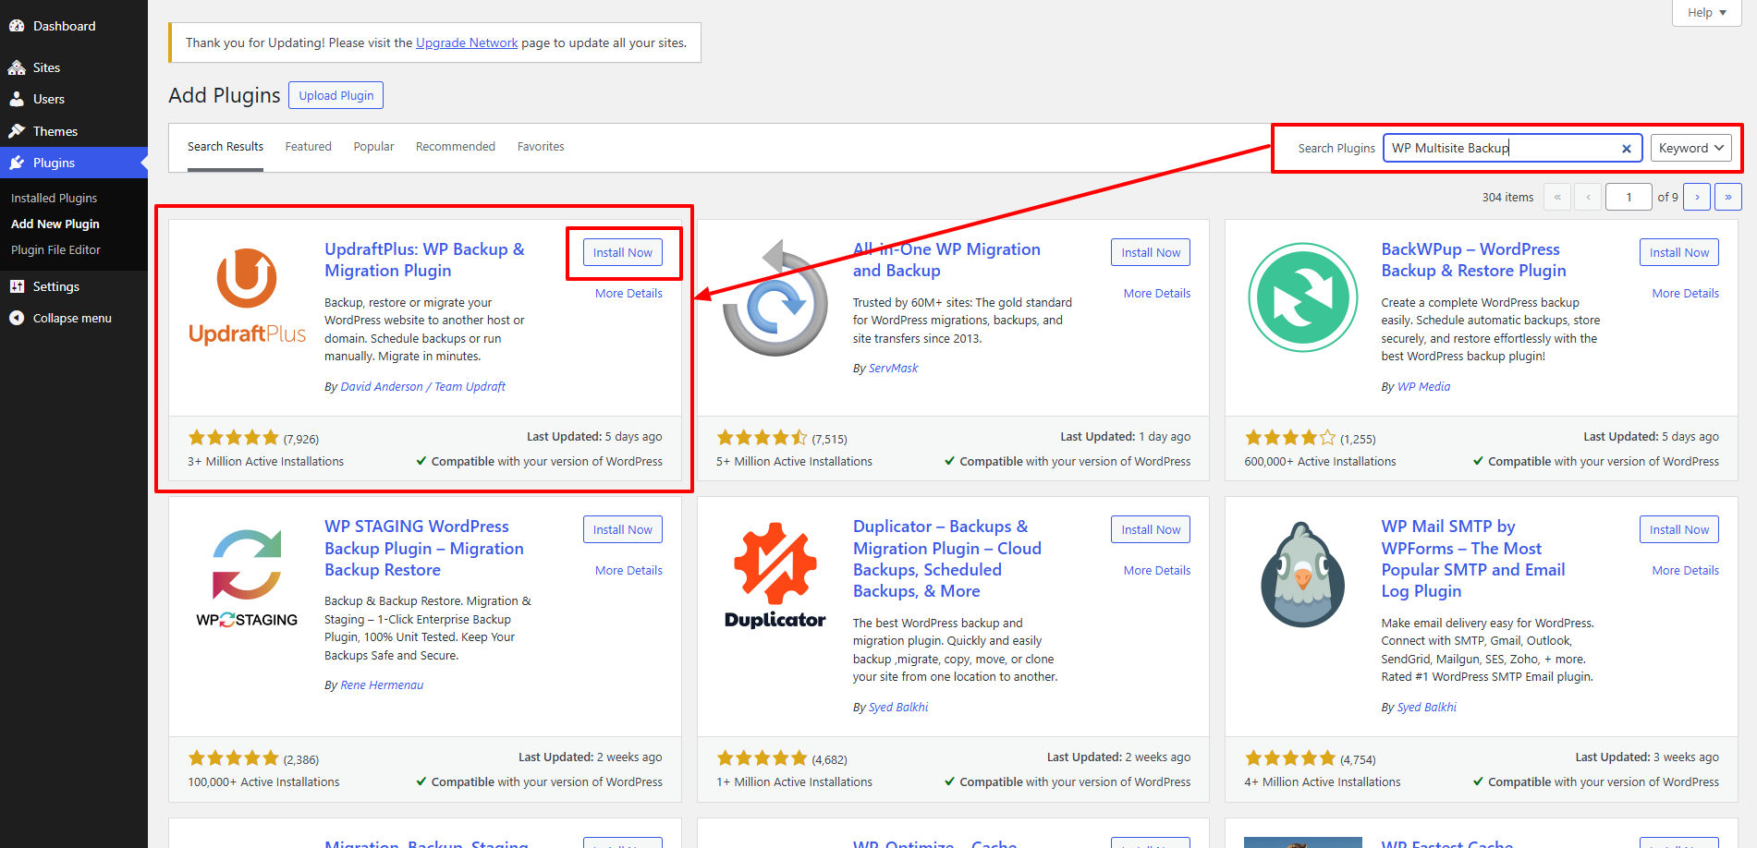
Task: Click the current page number field
Action: click(1629, 197)
